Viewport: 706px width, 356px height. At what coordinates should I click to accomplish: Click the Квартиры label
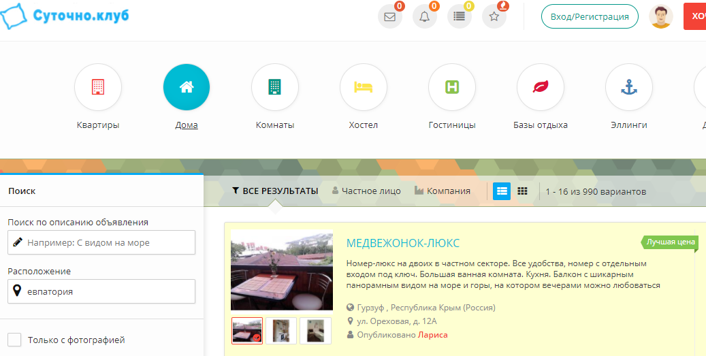[98, 125]
